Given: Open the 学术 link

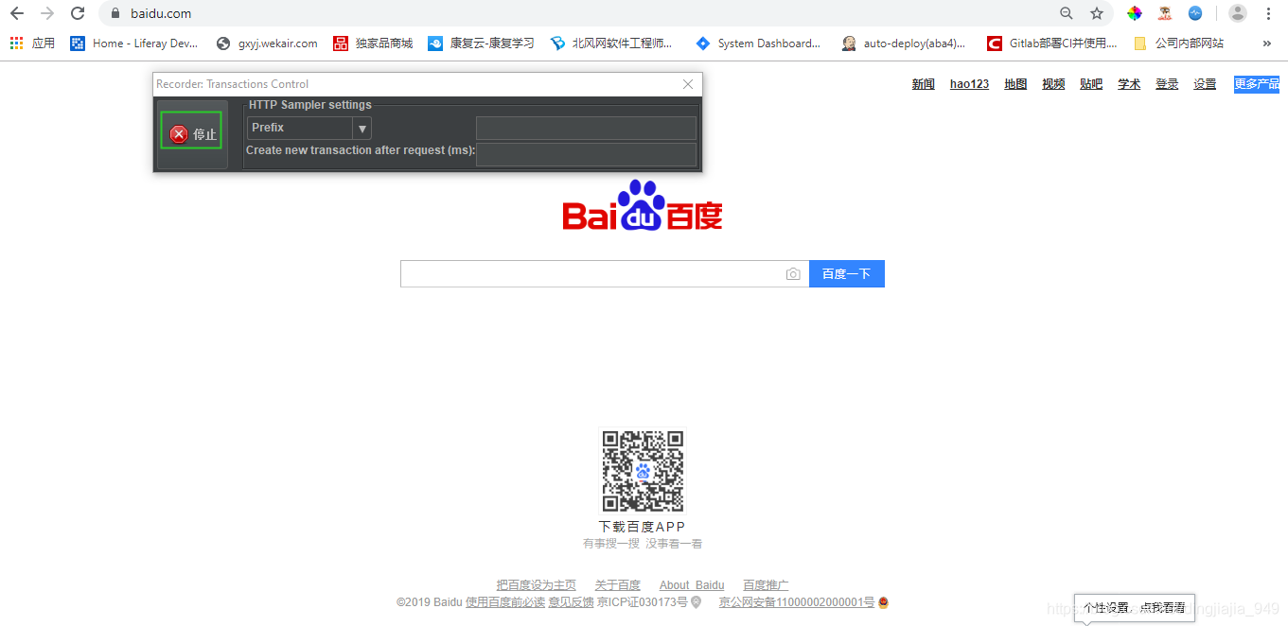Looking at the screenshot, I should pos(1129,84).
